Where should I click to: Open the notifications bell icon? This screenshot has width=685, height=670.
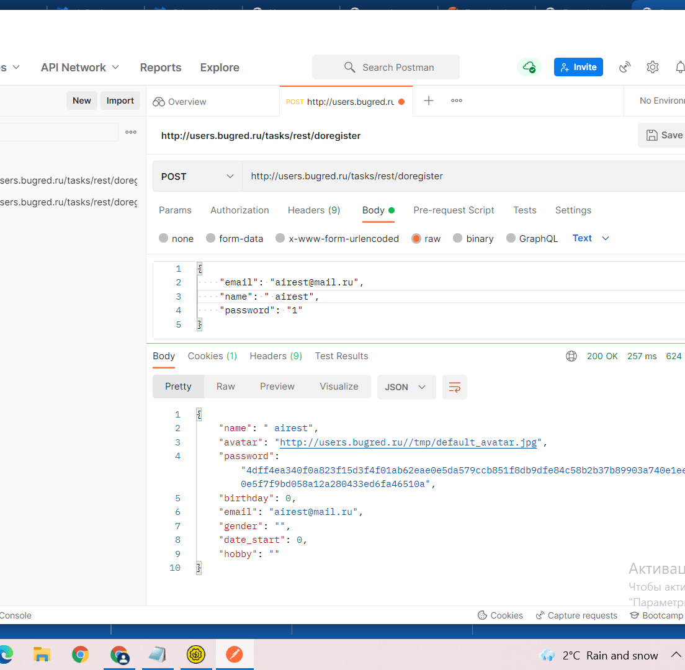(x=680, y=67)
